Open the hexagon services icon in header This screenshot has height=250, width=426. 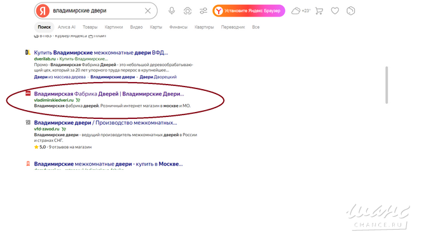[351, 11]
